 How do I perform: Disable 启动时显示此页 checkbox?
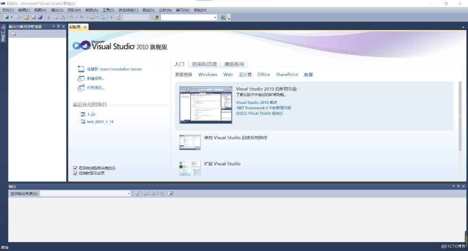tap(75, 173)
